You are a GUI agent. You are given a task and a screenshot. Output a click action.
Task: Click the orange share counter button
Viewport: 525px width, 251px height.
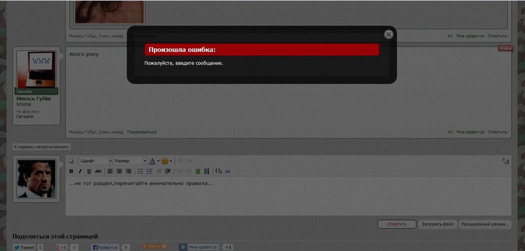(x=154, y=246)
